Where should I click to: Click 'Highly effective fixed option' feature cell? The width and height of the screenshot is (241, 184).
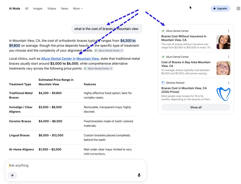coord(108,95)
